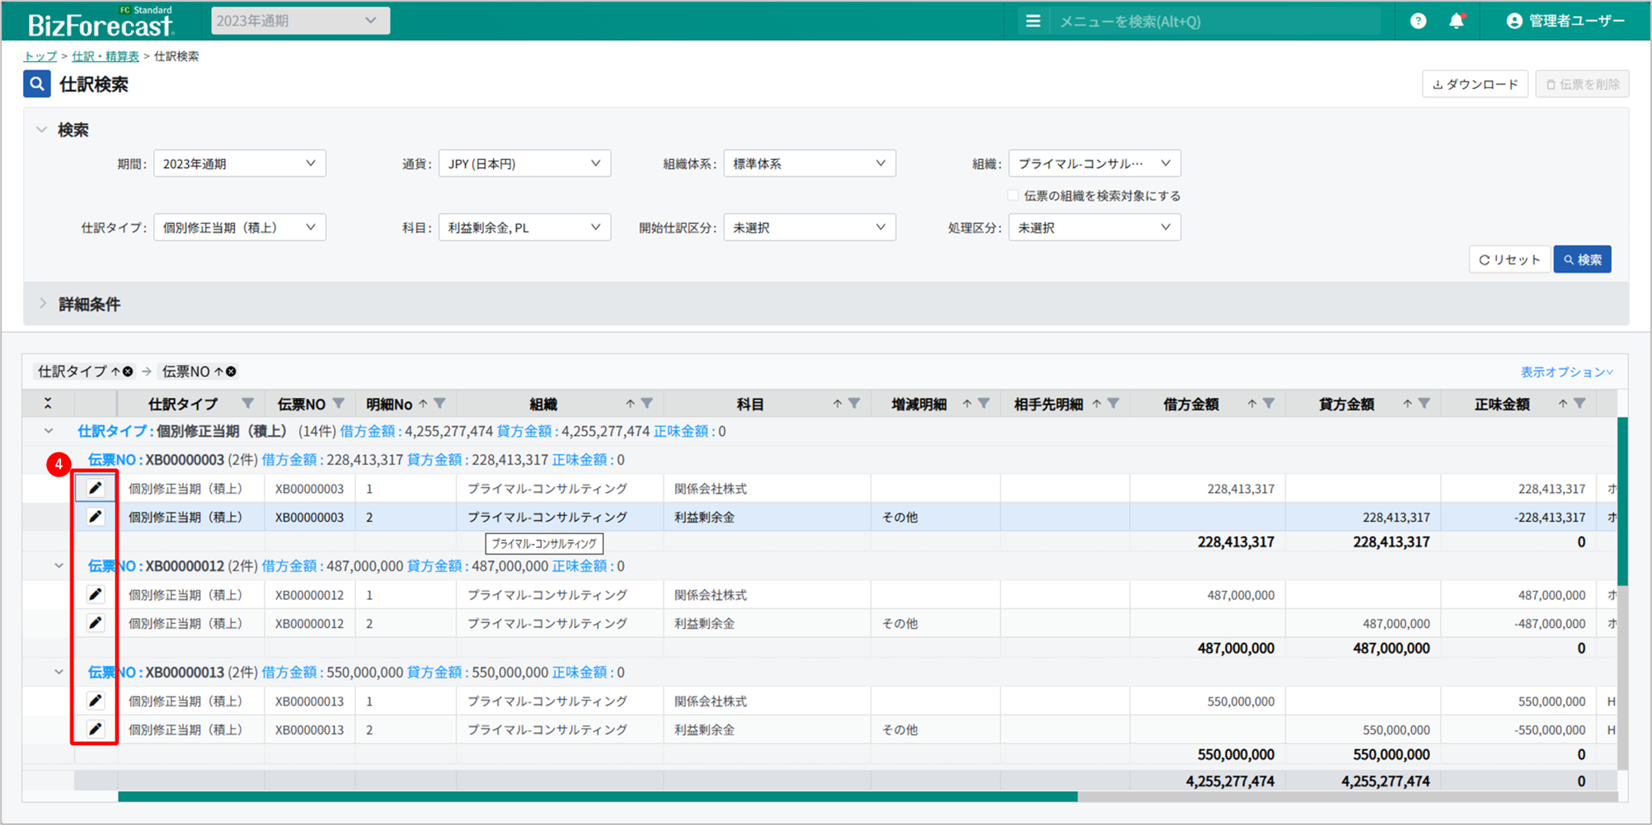
Task: Click the horizontal scrollbar under the grid
Action: coord(597,797)
